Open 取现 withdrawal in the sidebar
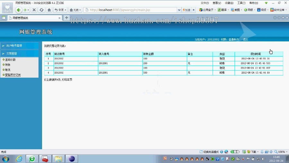Screen dimensions: 289x163 (8, 70)
